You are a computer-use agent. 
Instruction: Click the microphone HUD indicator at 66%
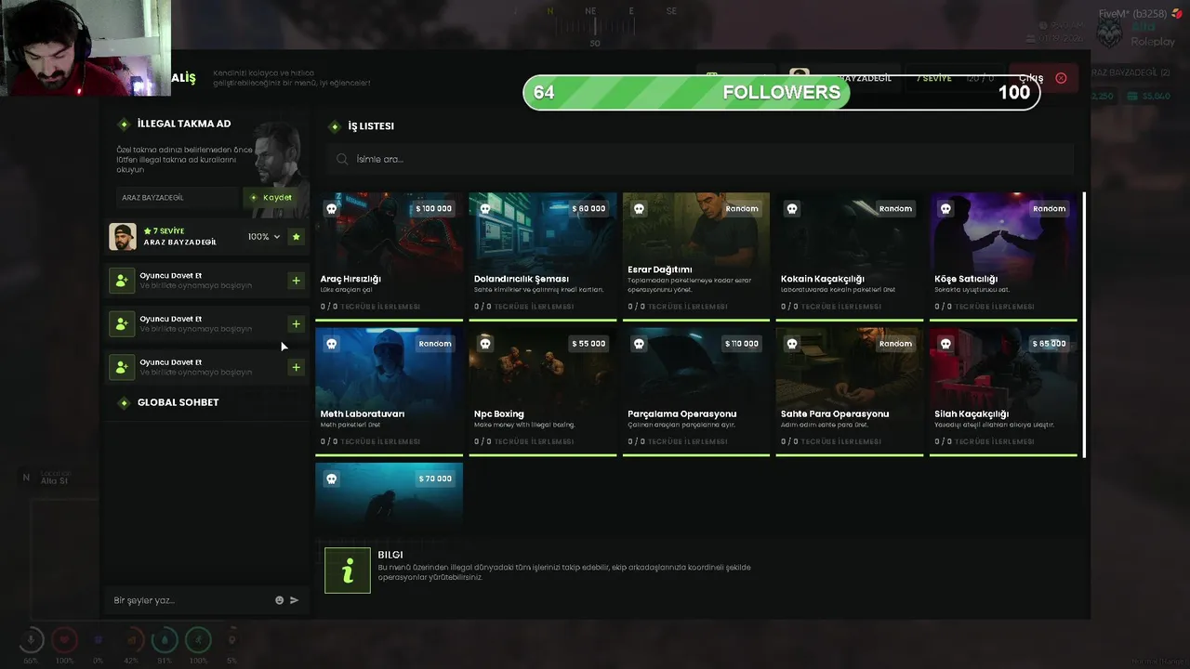tap(31, 639)
